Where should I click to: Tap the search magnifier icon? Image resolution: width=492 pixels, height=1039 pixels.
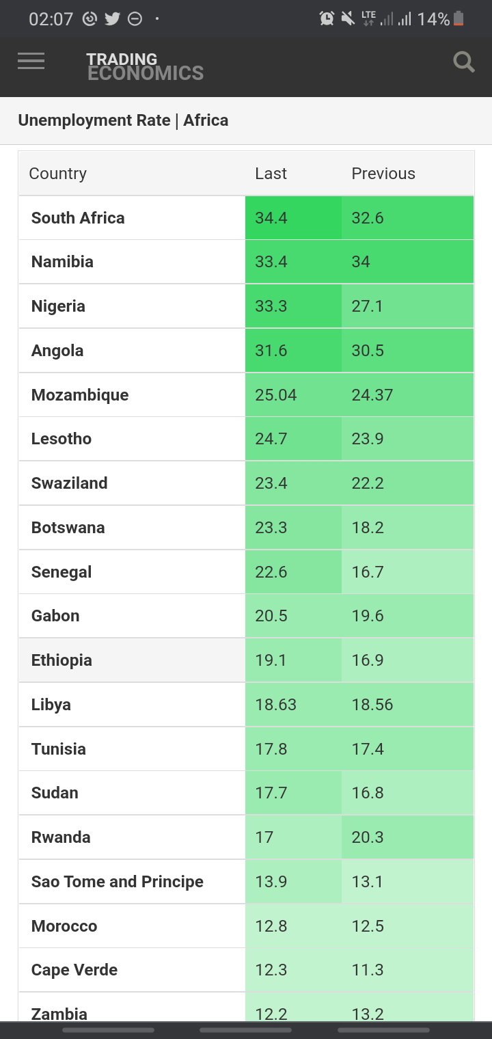464,63
